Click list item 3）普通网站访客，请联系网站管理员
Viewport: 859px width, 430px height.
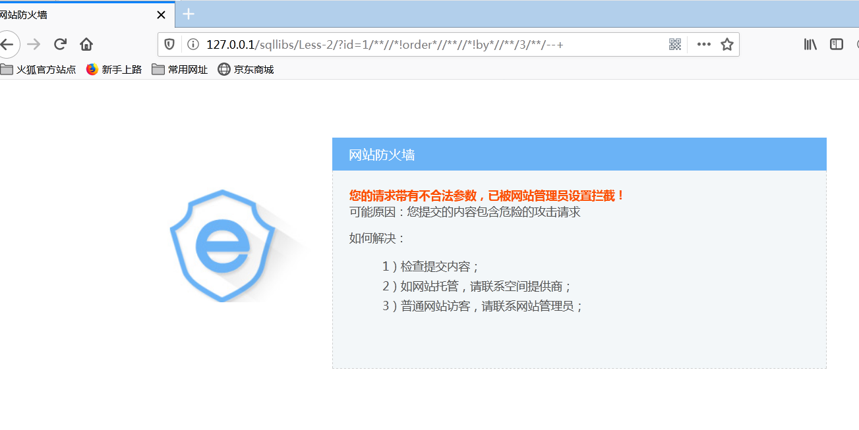pos(483,306)
